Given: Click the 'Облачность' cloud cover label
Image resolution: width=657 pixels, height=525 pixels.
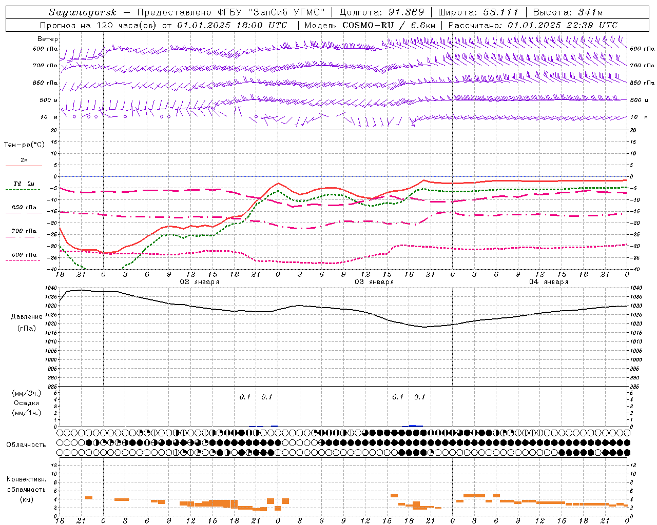Looking at the screenshot, I should pyautogui.click(x=26, y=445).
